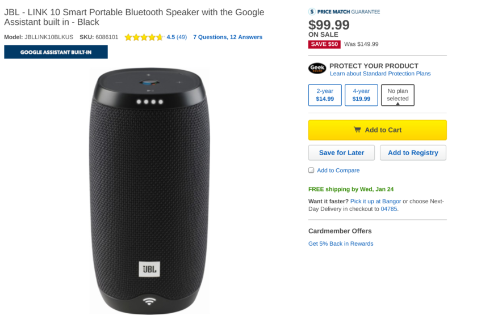Select the 4-year $19.99 protection plan

pos(361,95)
